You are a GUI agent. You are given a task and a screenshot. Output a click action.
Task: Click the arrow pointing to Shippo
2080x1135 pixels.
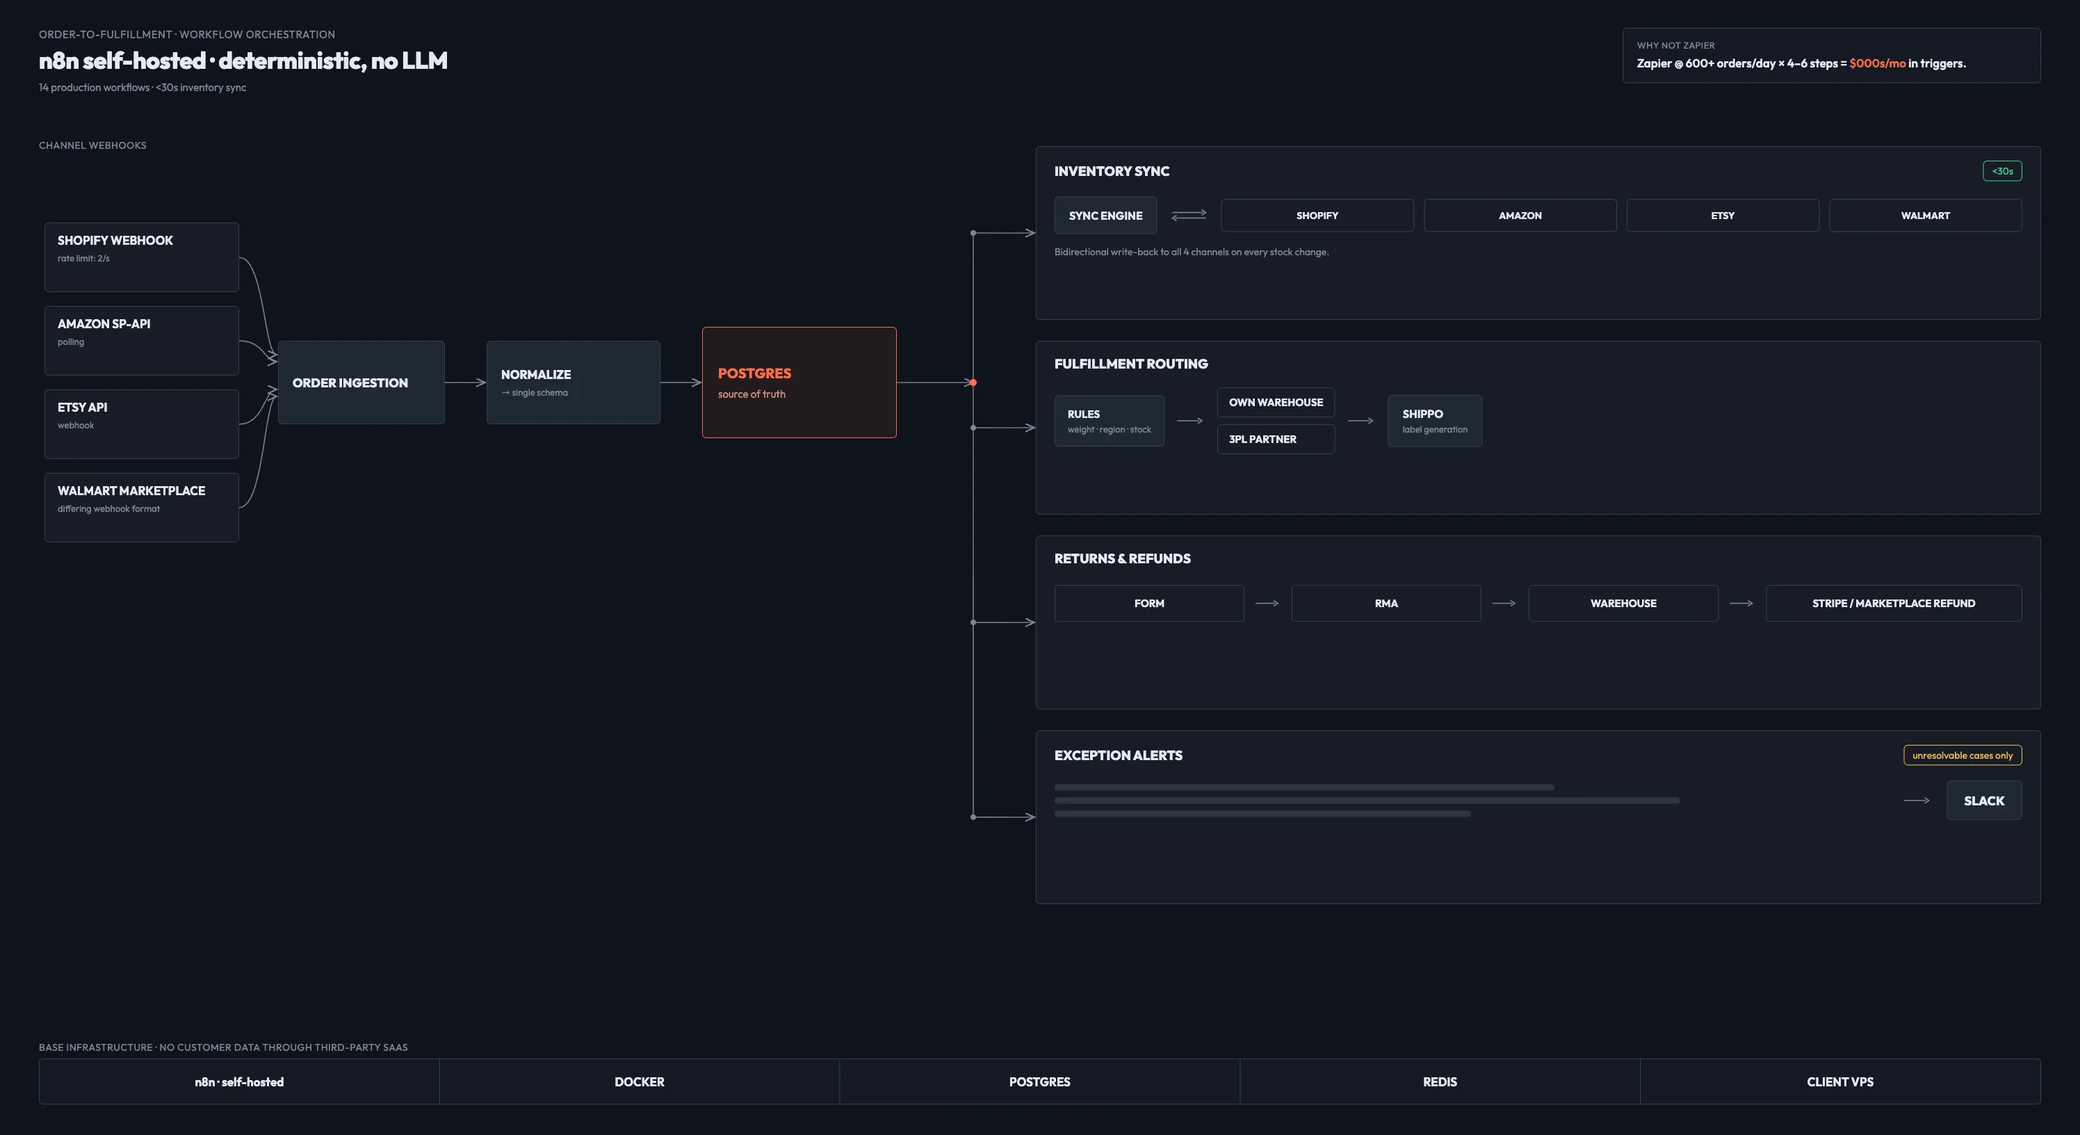click(1360, 421)
